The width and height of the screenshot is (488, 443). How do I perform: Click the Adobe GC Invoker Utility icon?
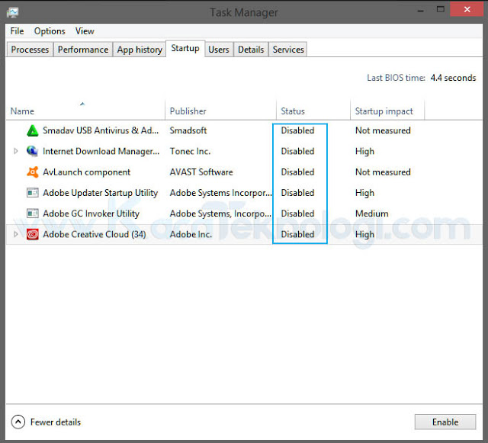pyautogui.click(x=32, y=213)
